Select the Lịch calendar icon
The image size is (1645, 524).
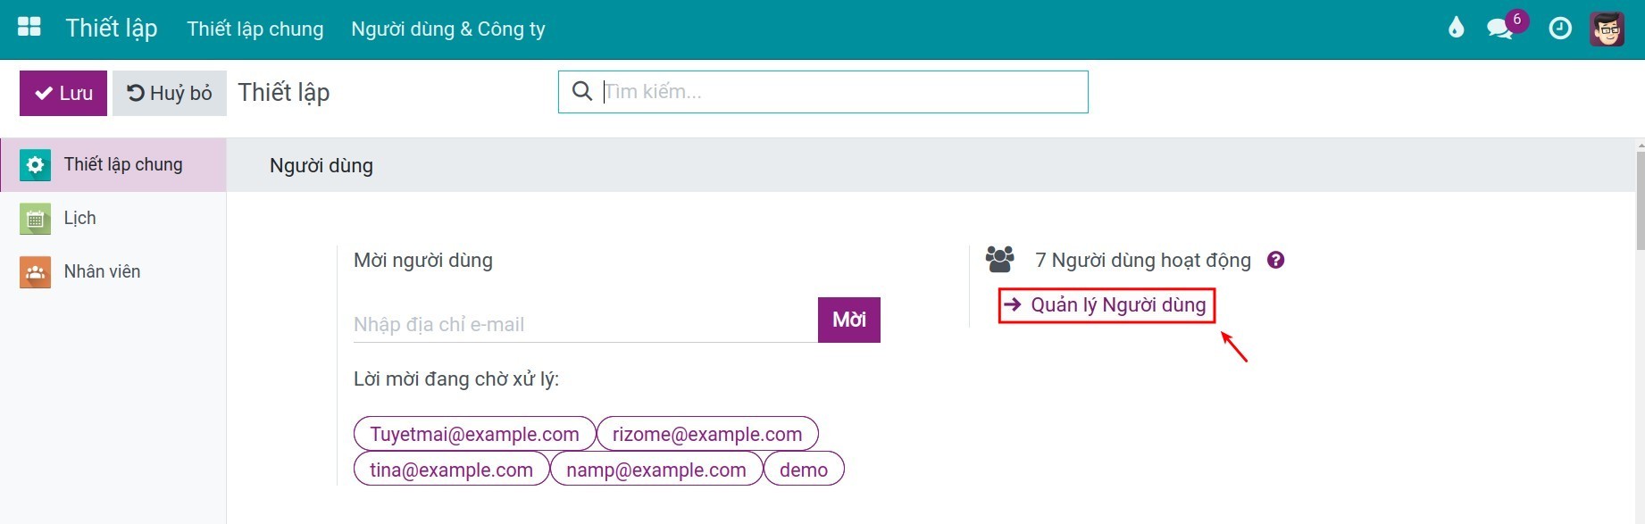coord(35,219)
